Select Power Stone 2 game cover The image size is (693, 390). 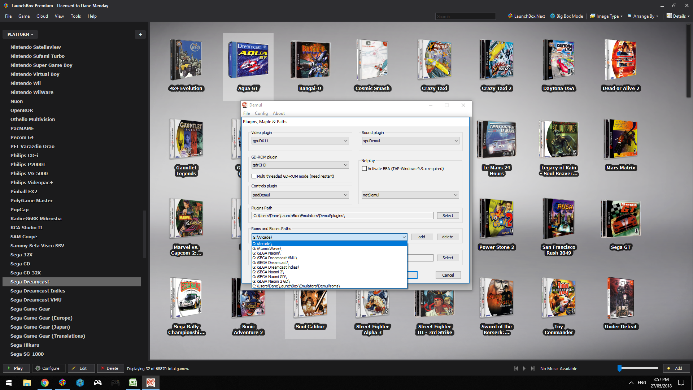click(x=497, y=218)
